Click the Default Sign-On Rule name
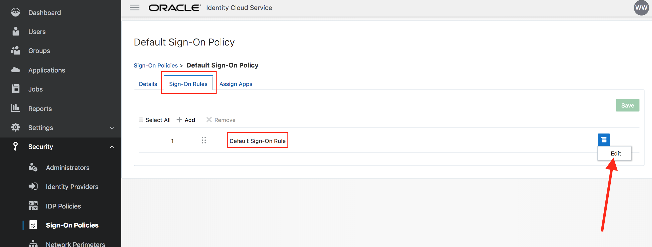This screenshot has height=247, width=652. [x=257, y=141]
